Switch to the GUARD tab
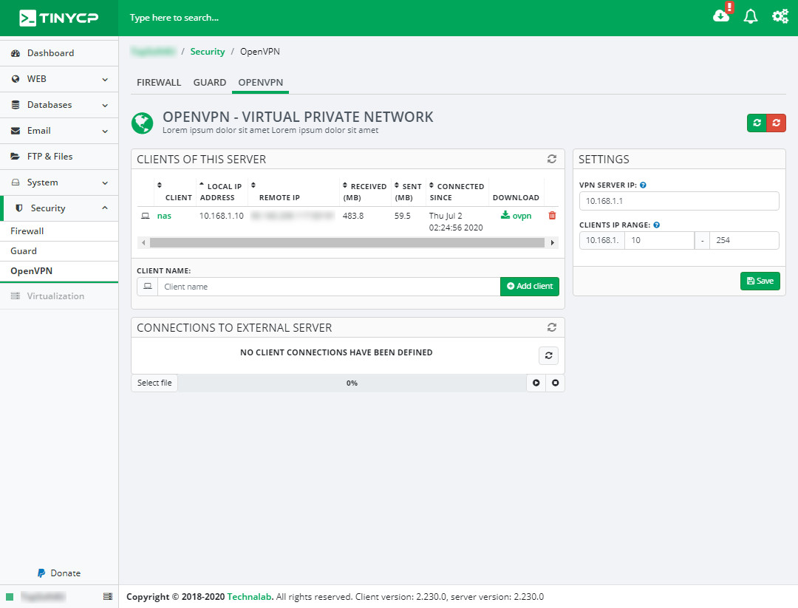This screenshot has width=798, height=608. coord(210,83)
